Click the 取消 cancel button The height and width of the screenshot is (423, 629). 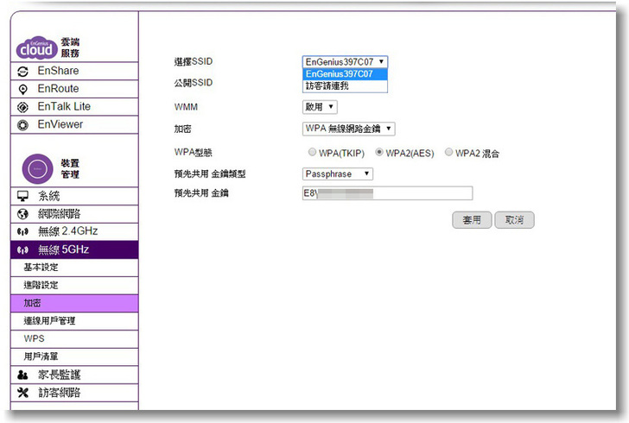coord(514,220)
